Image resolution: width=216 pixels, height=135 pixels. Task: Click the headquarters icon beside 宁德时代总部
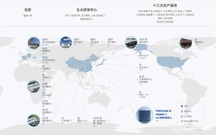tap(170, 111)
